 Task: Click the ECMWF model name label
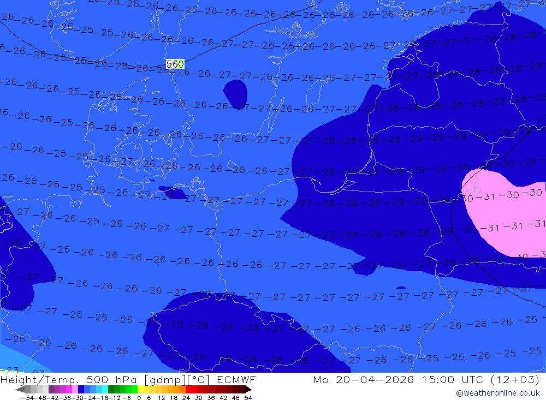236,379
